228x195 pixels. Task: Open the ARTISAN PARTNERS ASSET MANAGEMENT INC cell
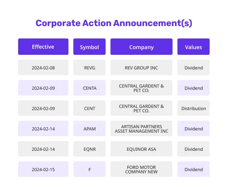[x=141, y=129]
